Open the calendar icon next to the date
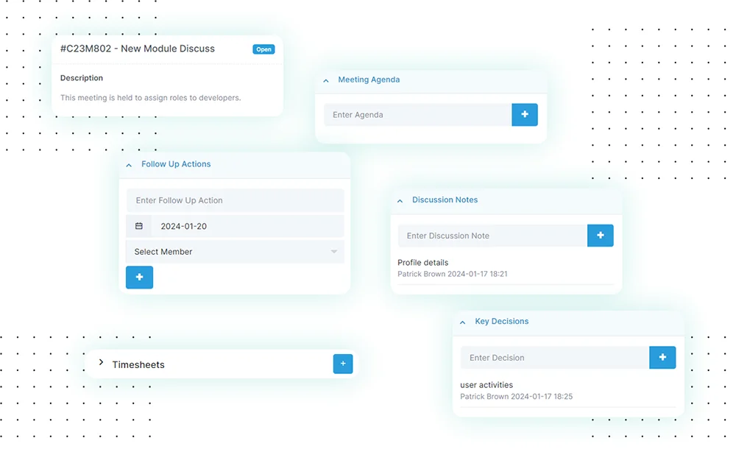 (139, 226)
